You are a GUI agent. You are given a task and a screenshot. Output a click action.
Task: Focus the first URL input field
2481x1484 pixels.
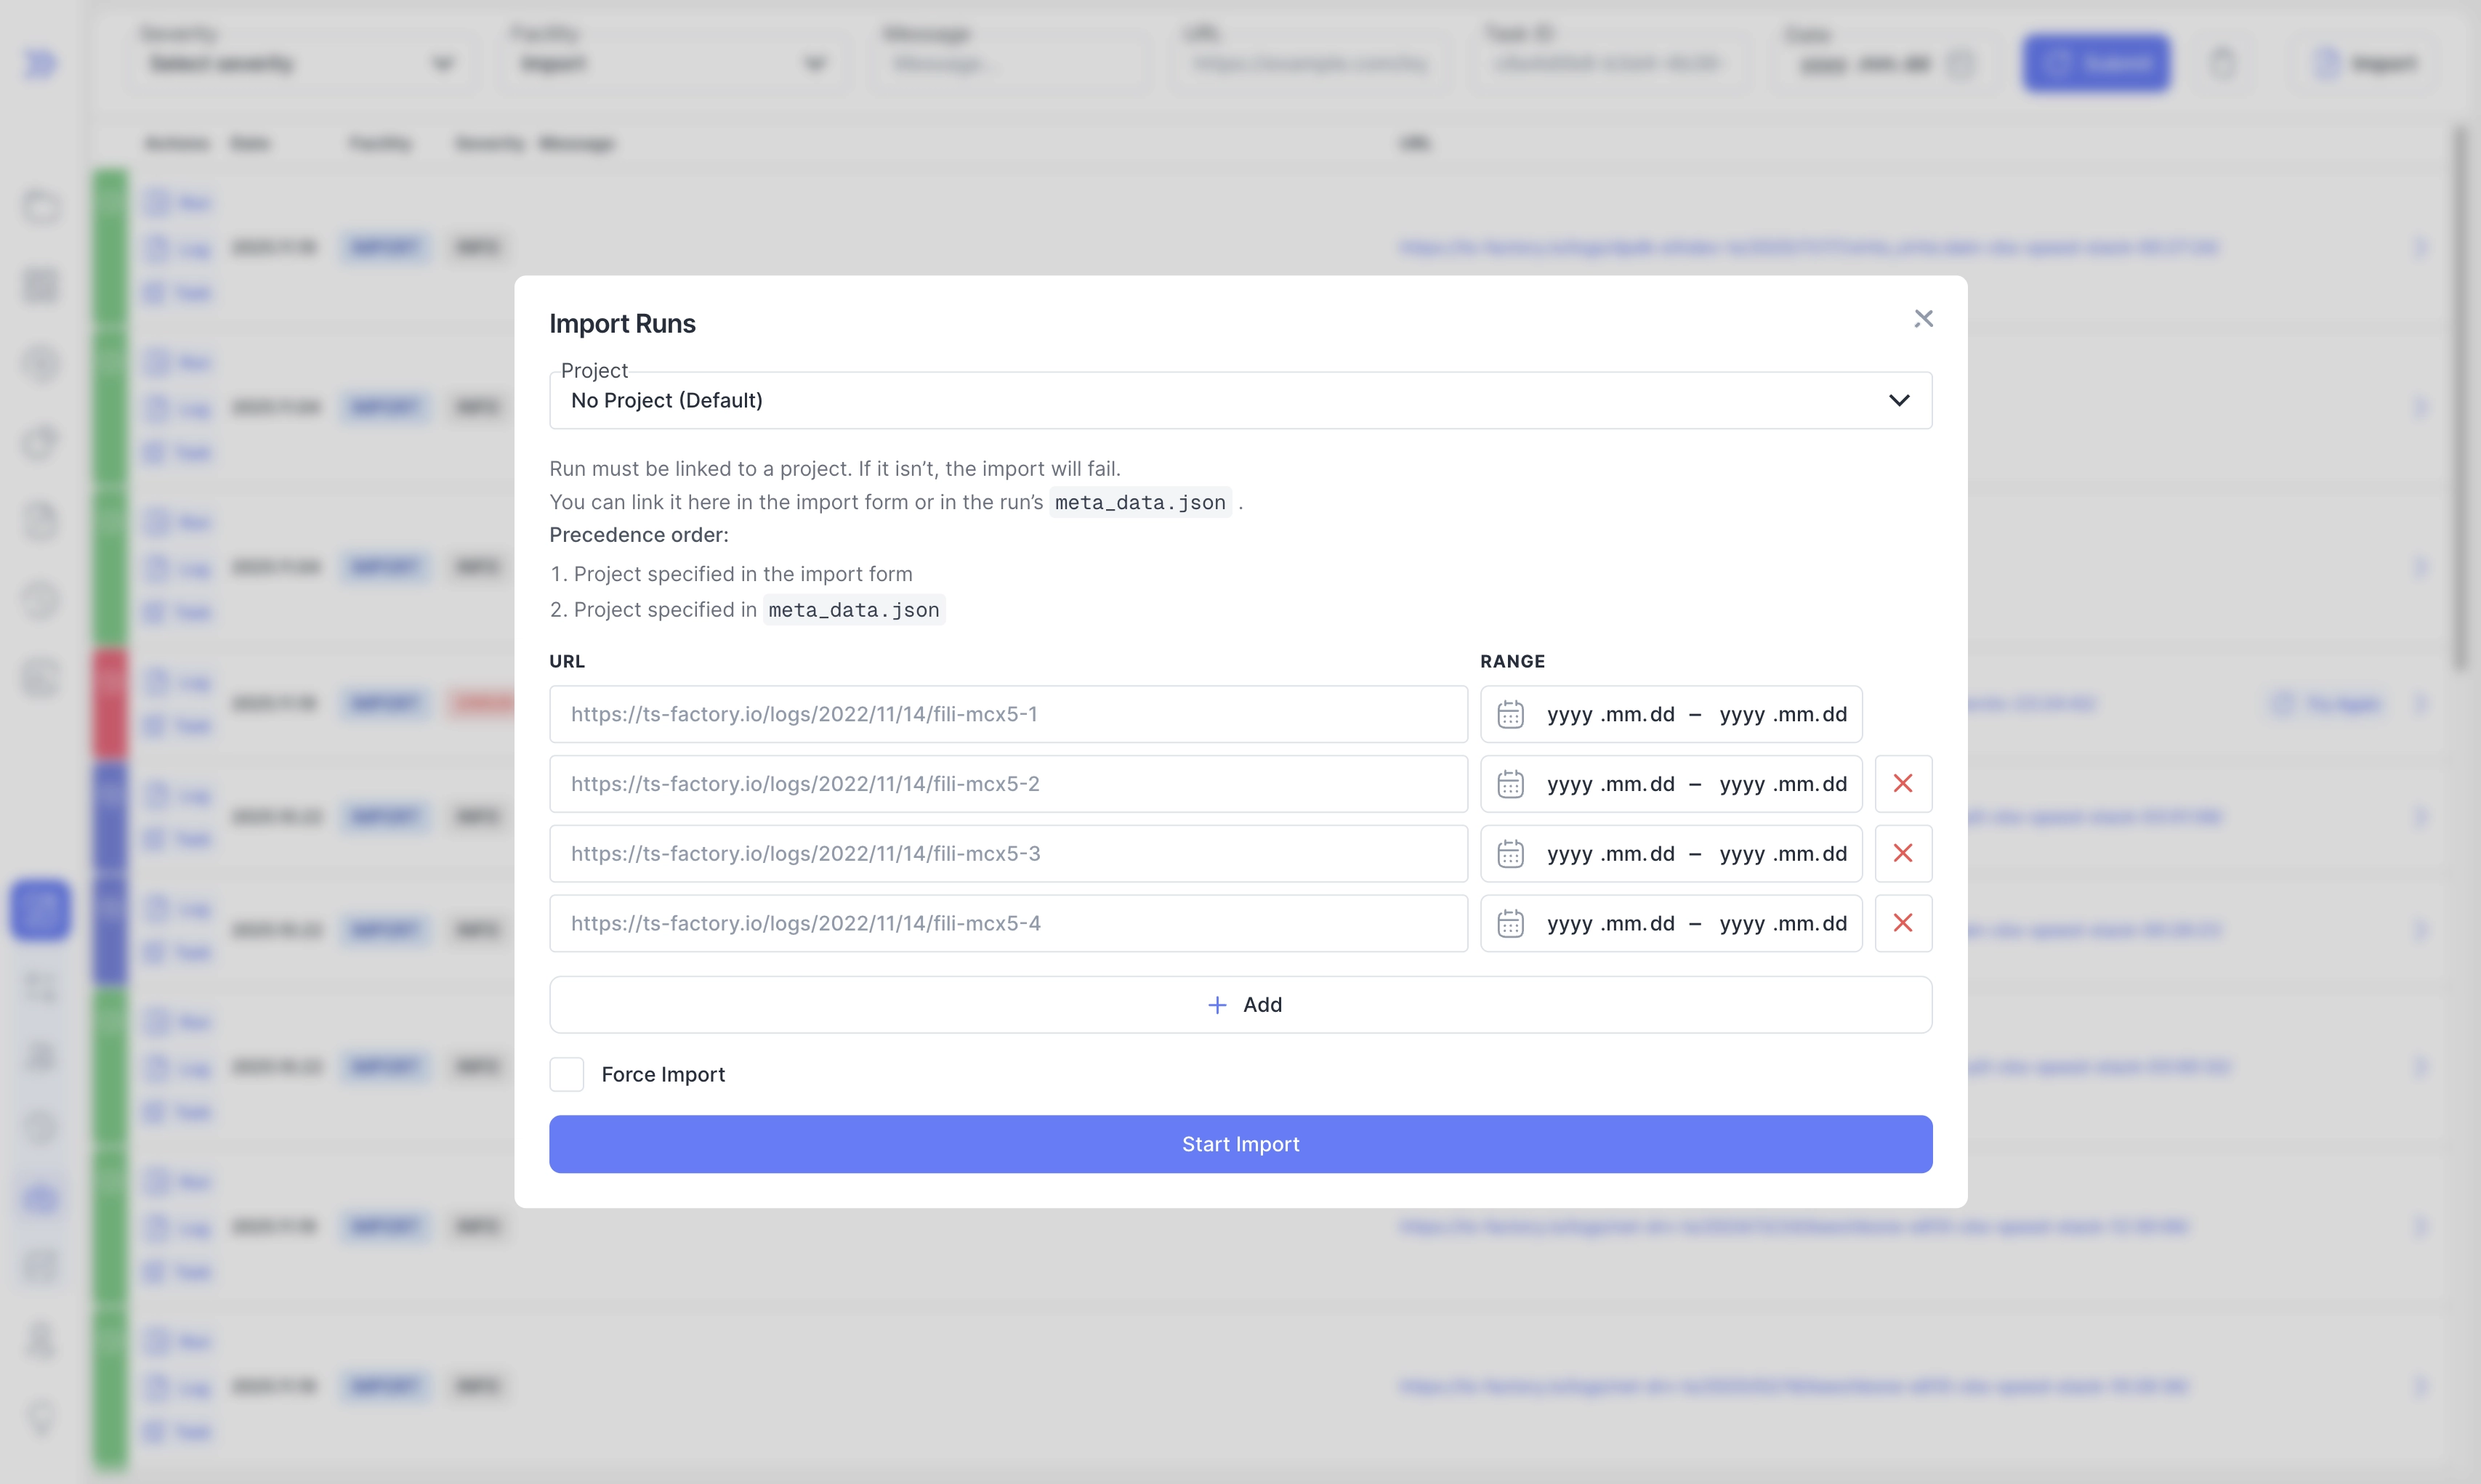tap(1007, 714)
